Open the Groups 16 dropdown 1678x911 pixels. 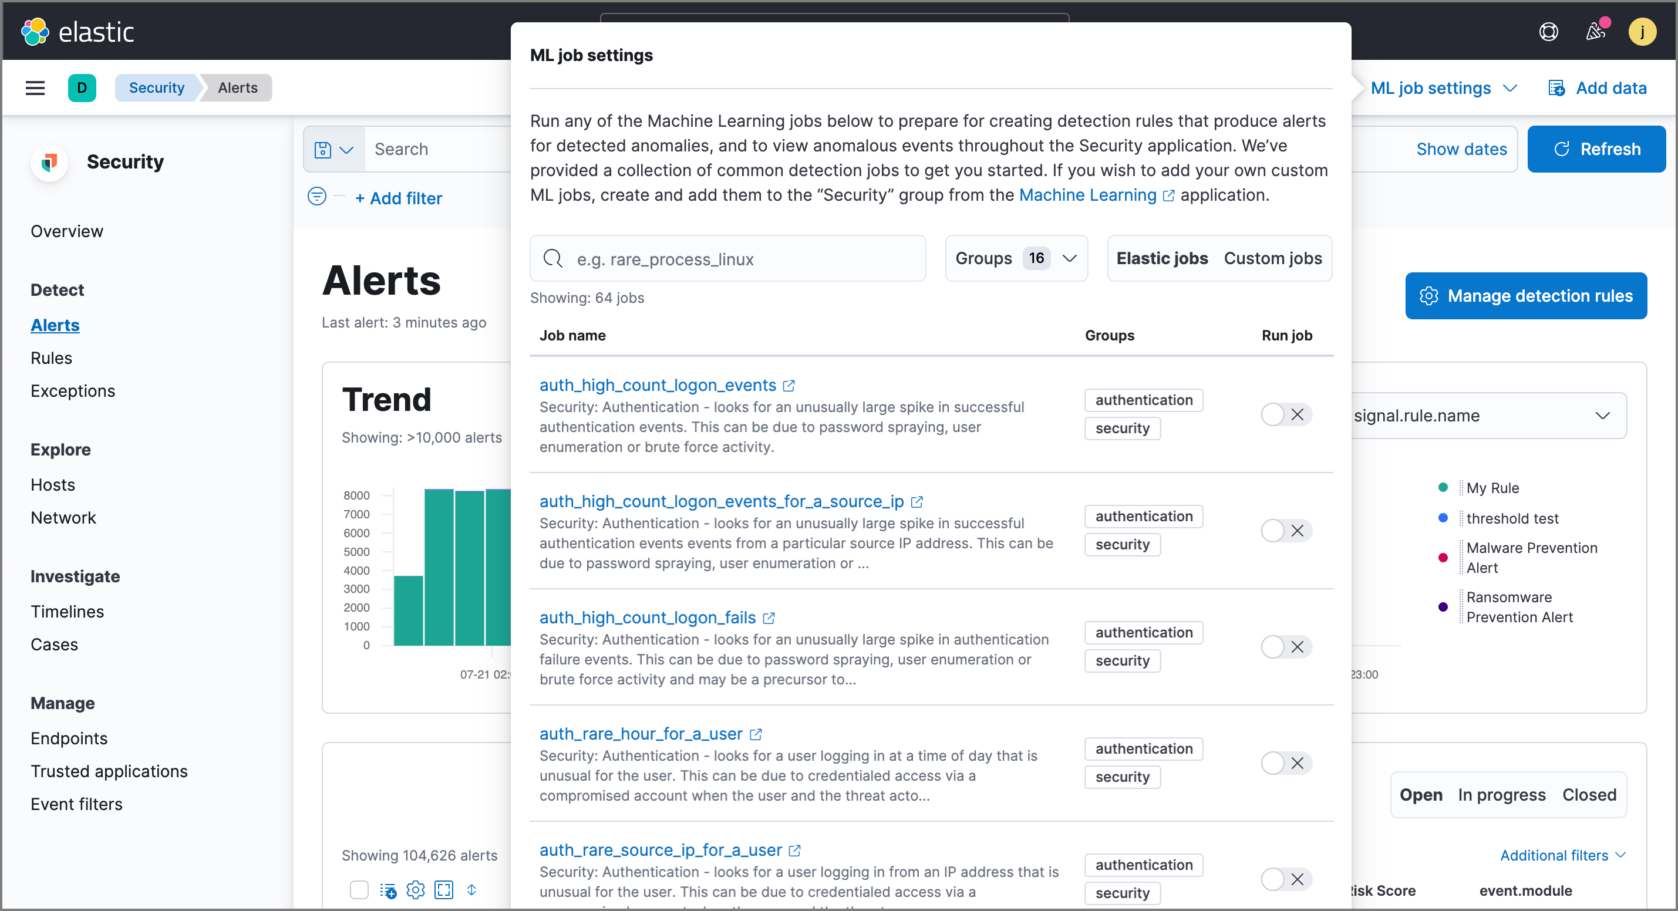click(1016, 258)
